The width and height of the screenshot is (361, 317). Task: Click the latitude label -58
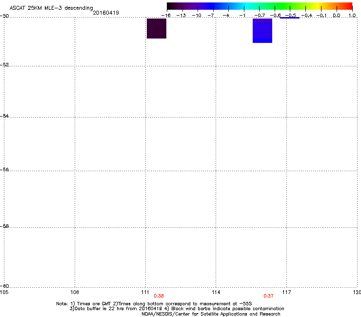(4, 226)
